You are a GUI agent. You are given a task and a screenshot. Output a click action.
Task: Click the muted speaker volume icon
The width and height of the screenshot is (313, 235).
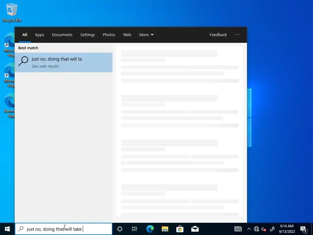[264, 229]
